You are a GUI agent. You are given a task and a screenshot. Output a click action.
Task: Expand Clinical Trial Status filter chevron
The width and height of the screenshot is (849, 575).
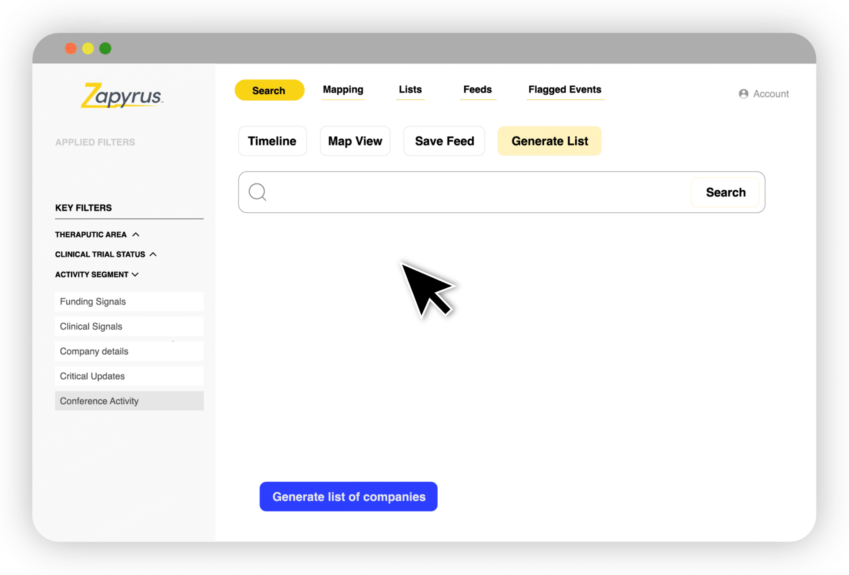(x=153, y=254)
